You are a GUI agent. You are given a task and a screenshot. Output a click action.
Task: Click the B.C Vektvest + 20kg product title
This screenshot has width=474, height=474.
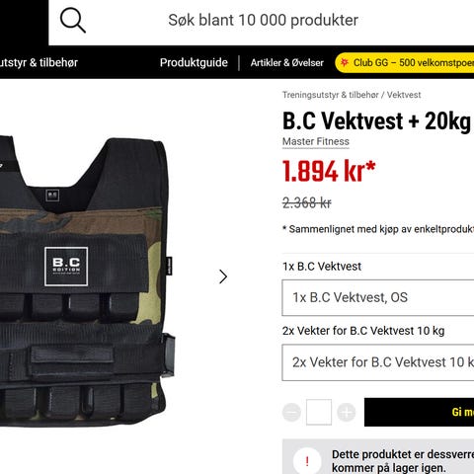click(x=376, y=121)
